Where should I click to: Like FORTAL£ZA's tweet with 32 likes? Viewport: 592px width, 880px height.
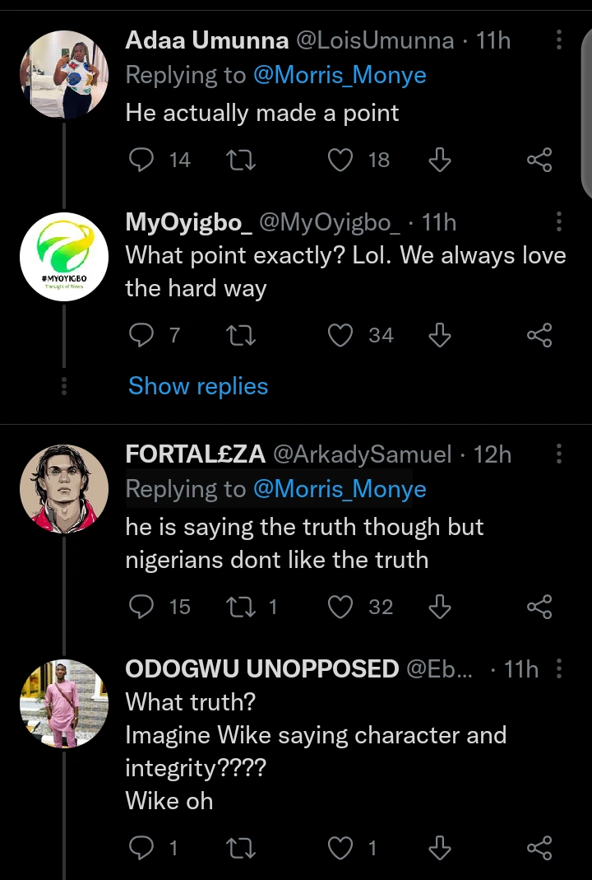click(x=340, y=607)
